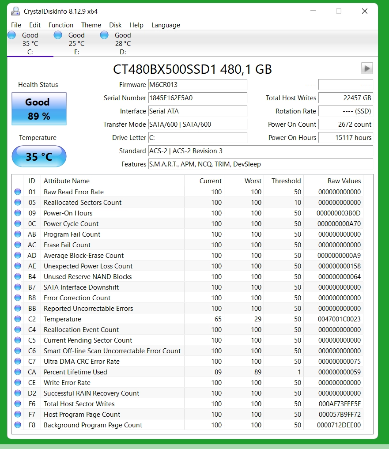Screen dimensions: 389x449
Task: Open the Disk menu
Action: coord(115,25)
